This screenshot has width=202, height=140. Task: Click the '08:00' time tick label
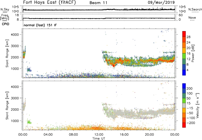(73, 135)
